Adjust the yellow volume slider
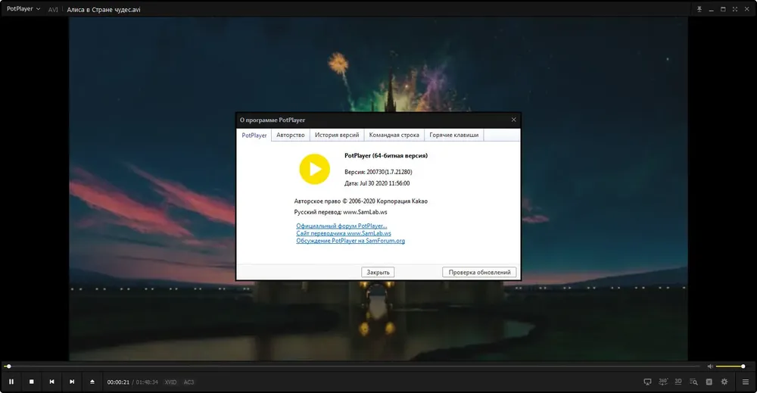The image size is (757, 393). click(731, 366)
